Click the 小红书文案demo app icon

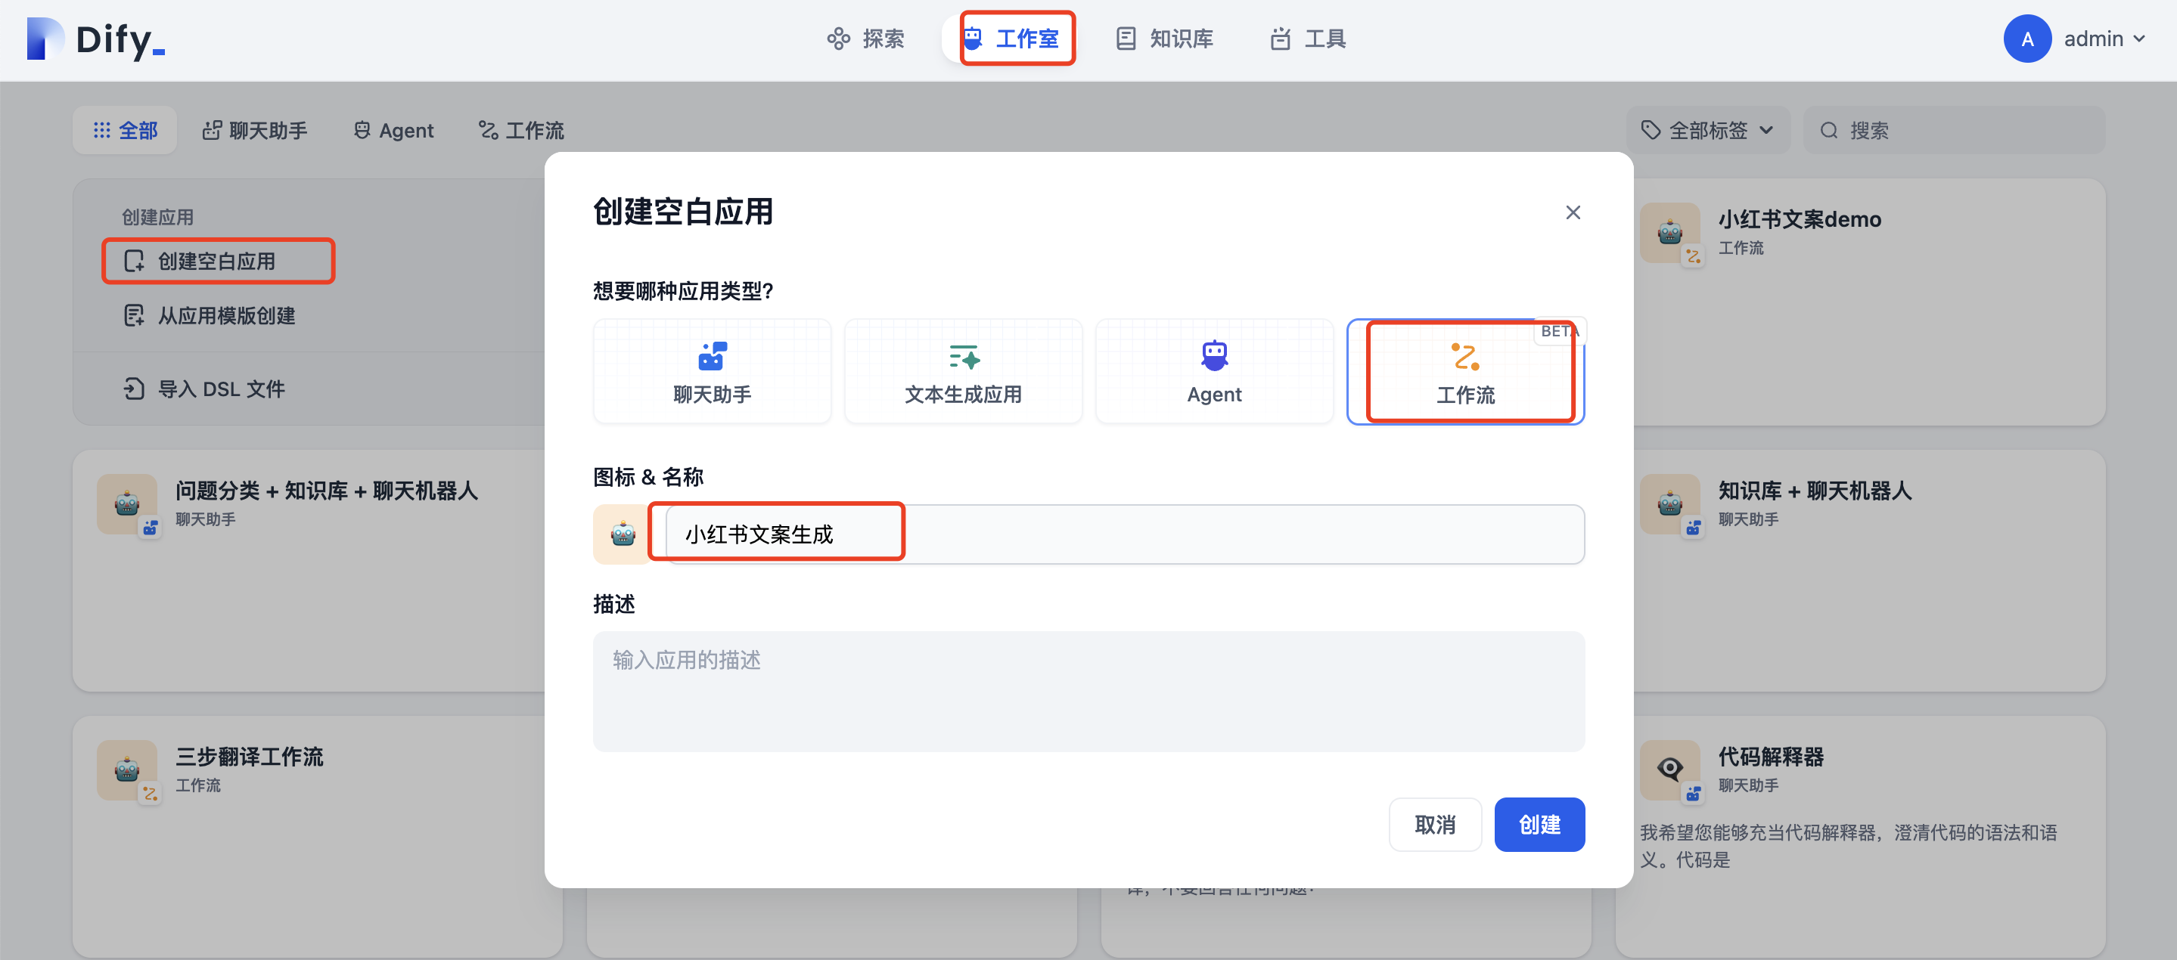[x=1669, y=232]
